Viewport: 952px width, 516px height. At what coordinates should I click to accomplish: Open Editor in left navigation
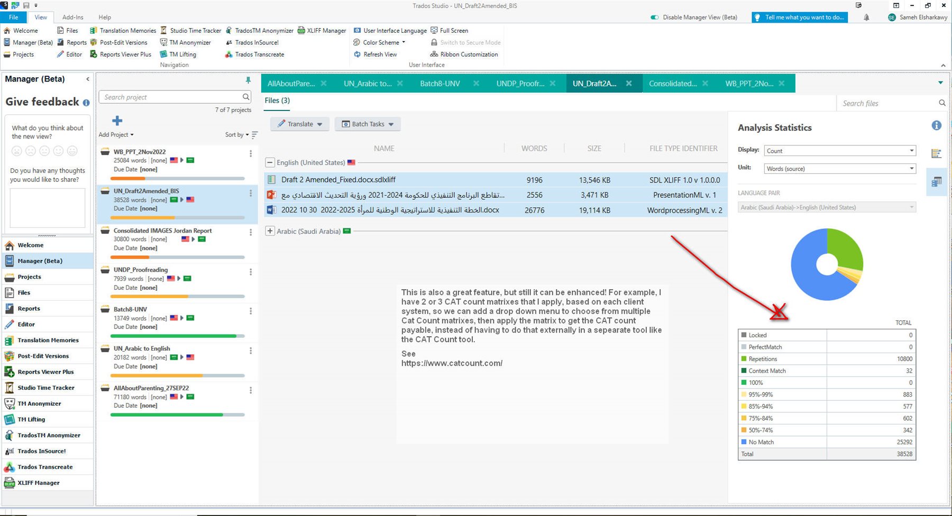point(48,325)
